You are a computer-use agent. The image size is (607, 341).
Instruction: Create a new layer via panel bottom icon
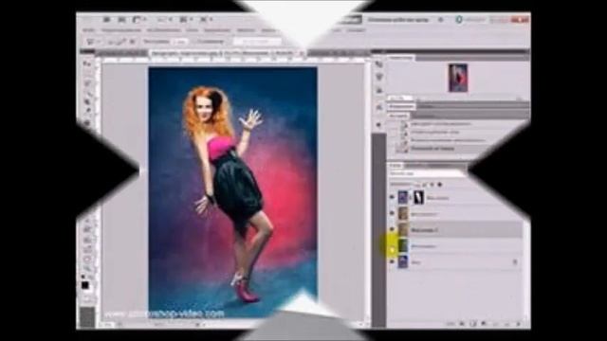(507, 324)
